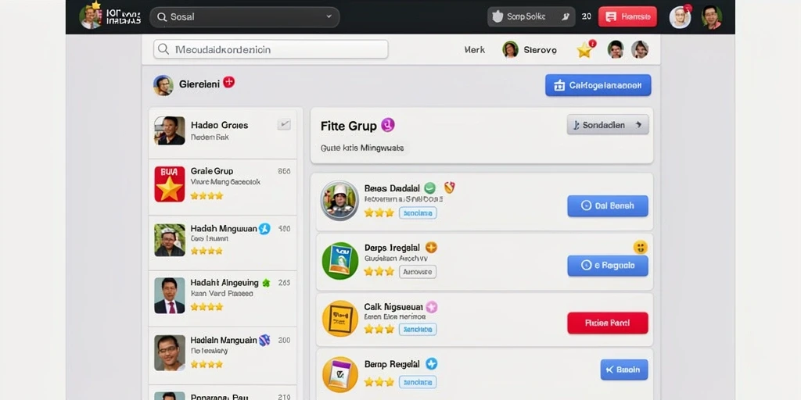Open the Derps Iregelal green app icon
This screenshot has height=400, width=801.
pyautogui.click(x=340, y=260)
